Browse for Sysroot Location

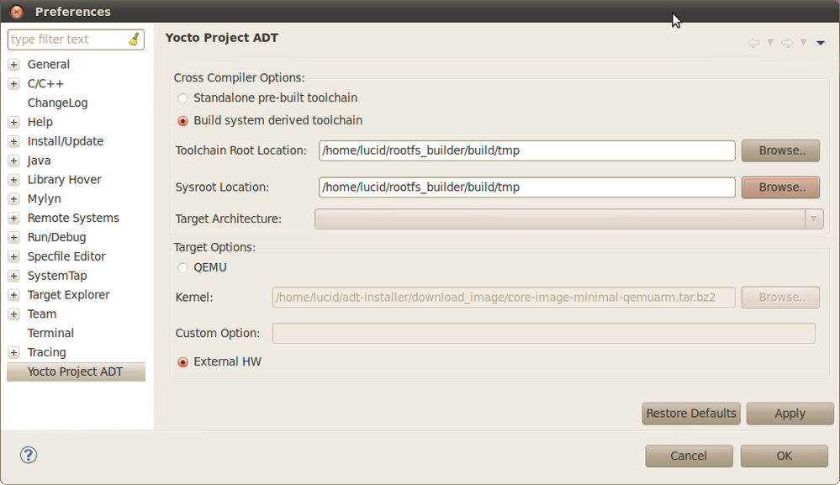[780, 187]
